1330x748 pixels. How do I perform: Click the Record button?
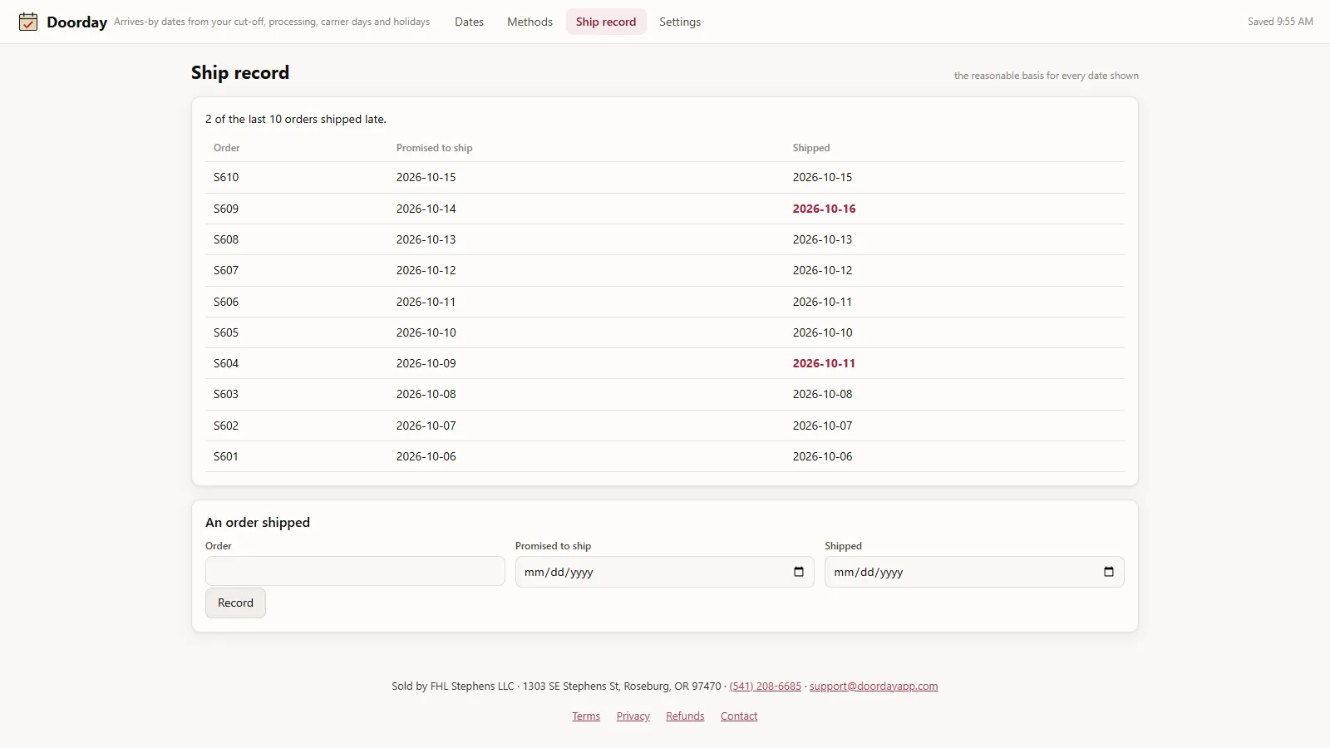pos(235,603)
